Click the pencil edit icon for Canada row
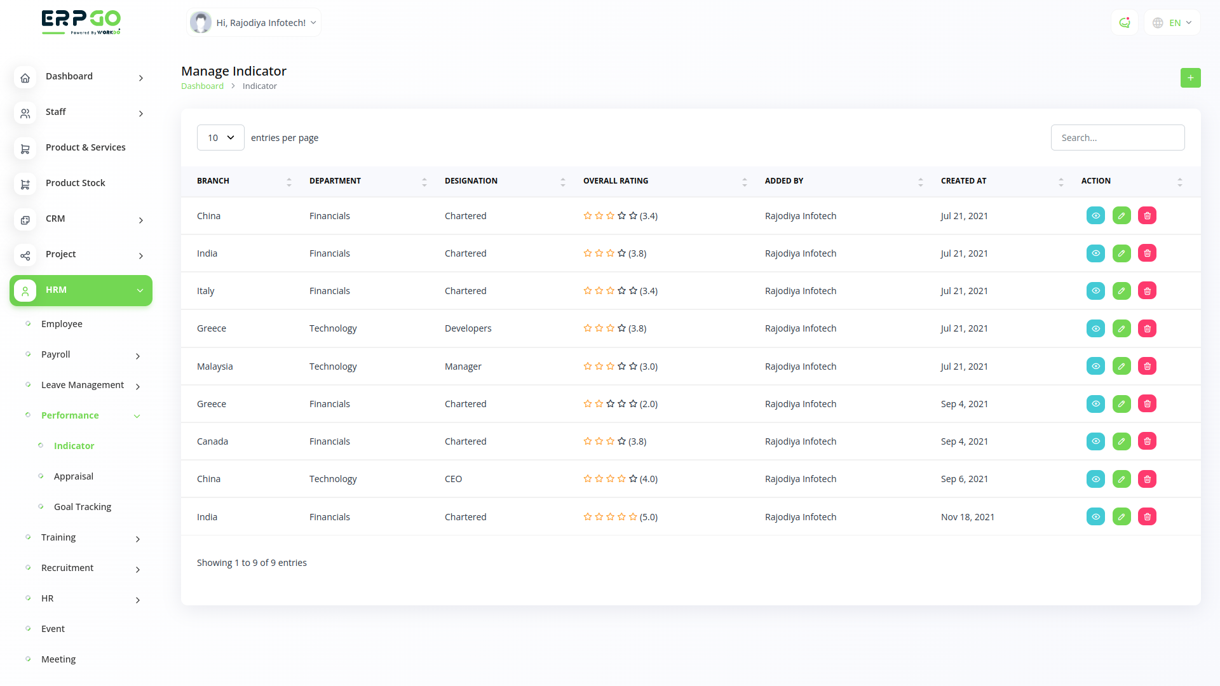The width and height of the screenshot is (1220, 686). coord(1121,441)
